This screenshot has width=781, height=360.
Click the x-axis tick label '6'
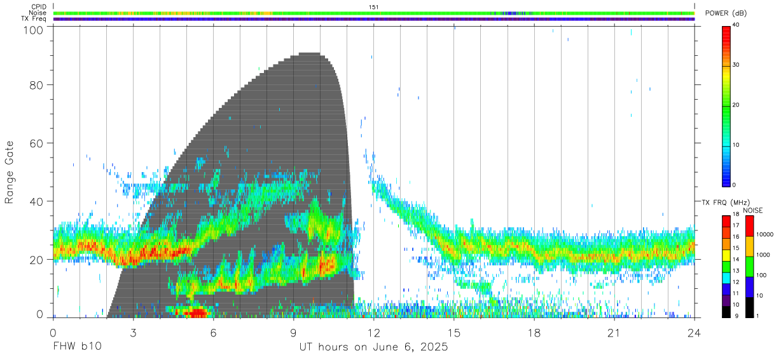[213, 333]
